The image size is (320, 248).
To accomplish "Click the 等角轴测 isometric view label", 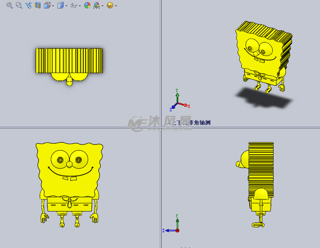I will pyautogui.click(x=199, y=123).
